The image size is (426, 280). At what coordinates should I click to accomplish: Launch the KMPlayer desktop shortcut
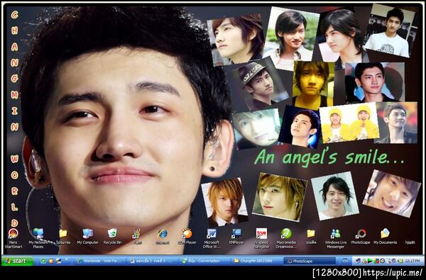click(x=236, y=237)
